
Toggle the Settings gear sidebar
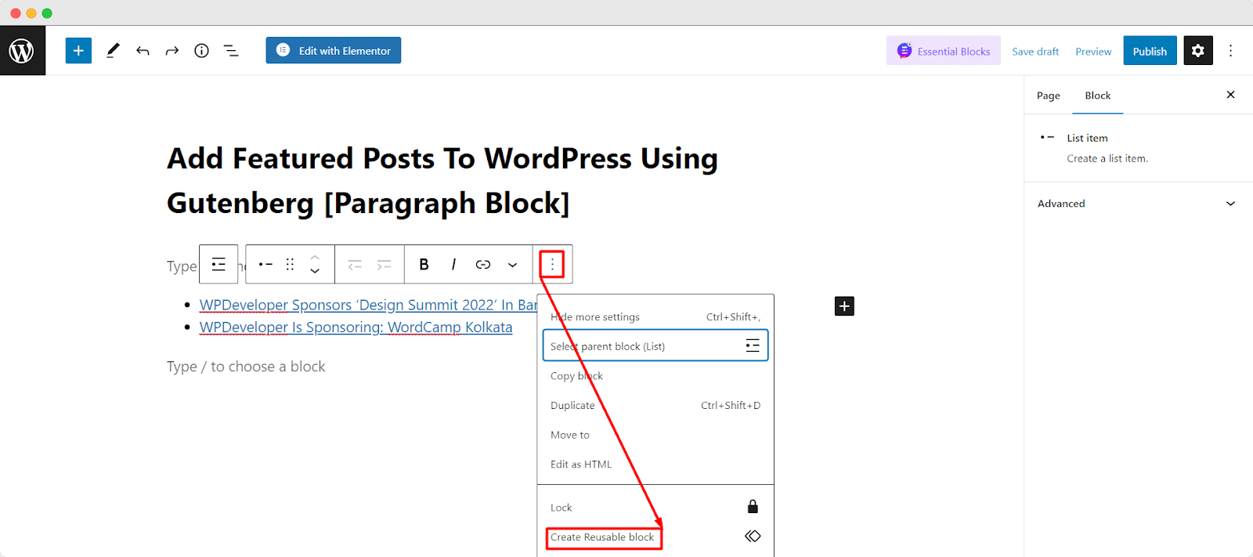tap(1198, 51)
